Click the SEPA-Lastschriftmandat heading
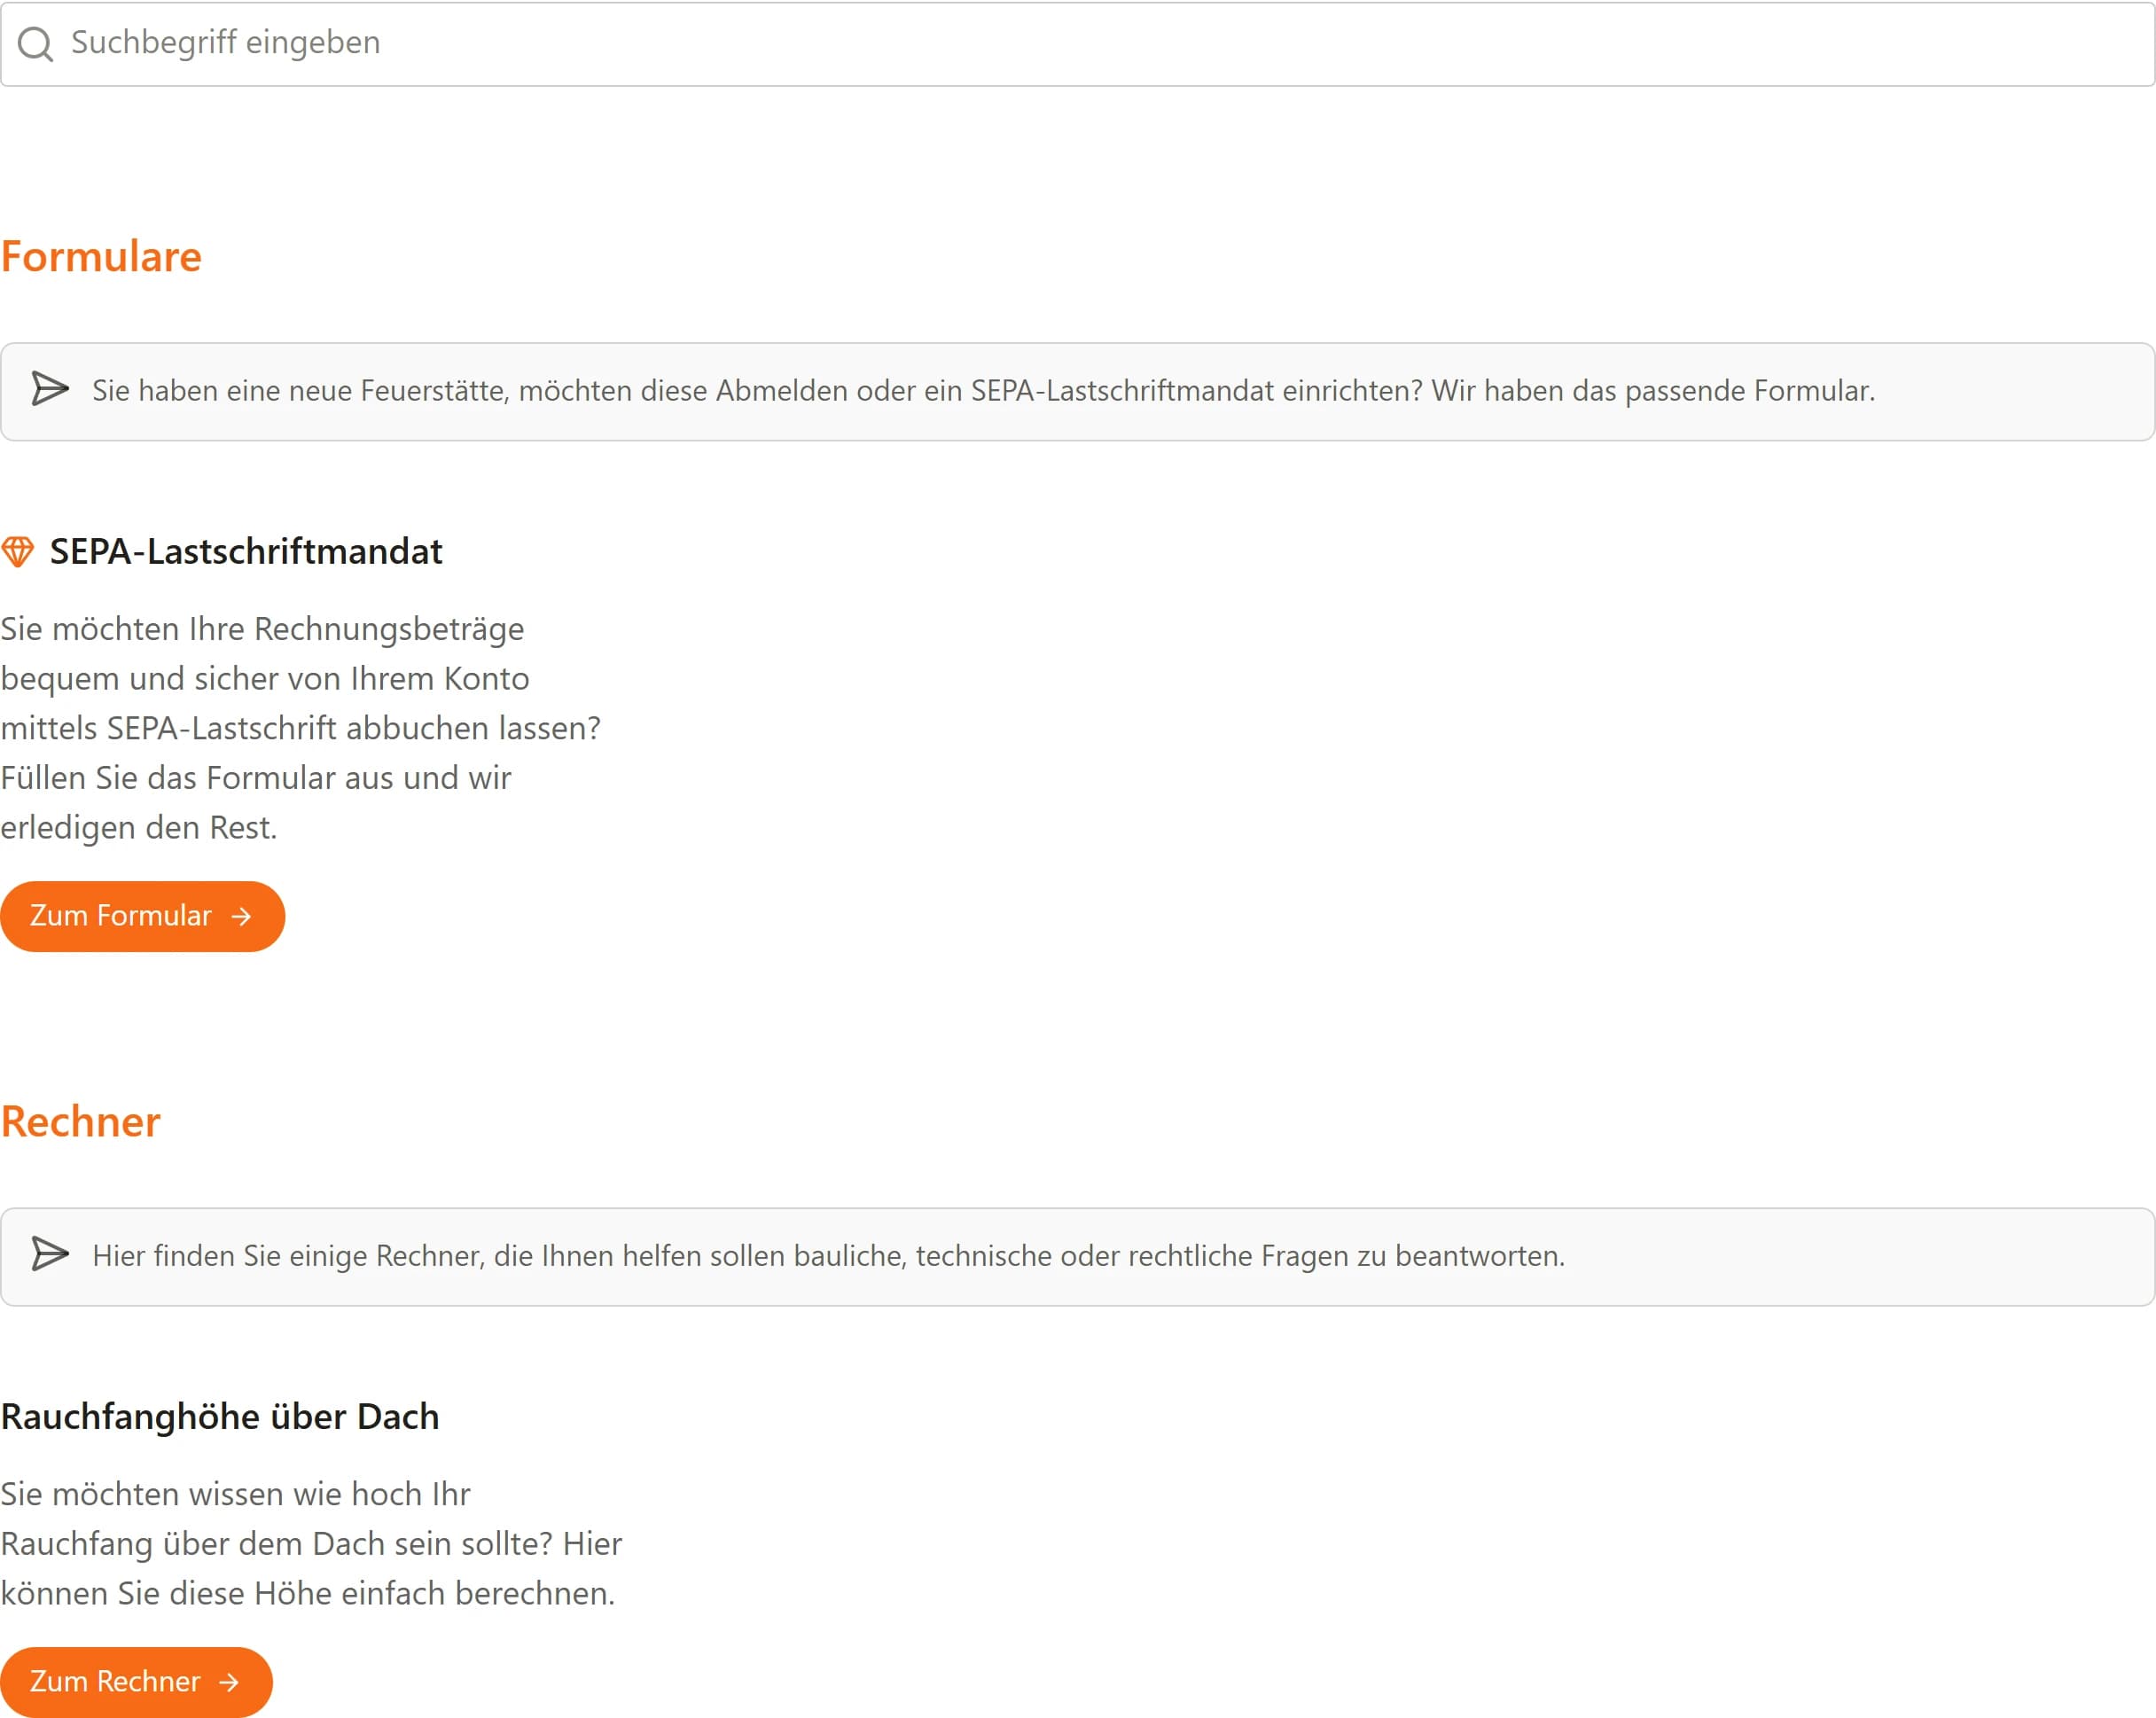The height and width of the screenshot is (1718, 2156). (246, 551)
